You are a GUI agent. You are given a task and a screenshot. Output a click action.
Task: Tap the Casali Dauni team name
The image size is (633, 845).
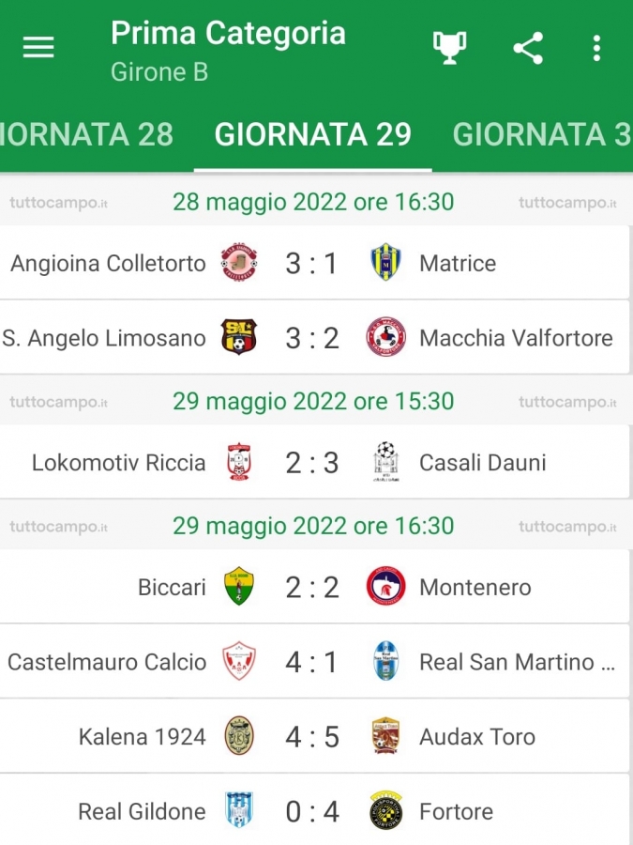[x=482, y=462]
